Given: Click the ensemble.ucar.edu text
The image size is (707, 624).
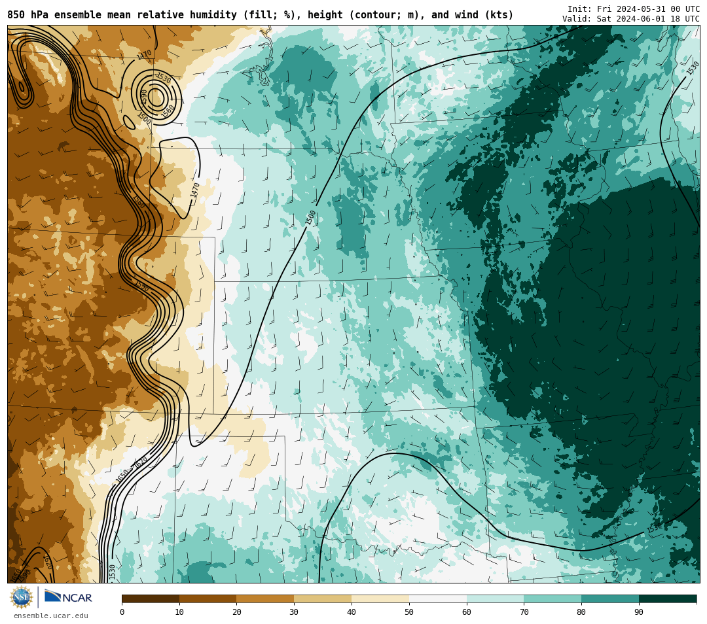Looking at the screenshot, I should coord(51,615).
